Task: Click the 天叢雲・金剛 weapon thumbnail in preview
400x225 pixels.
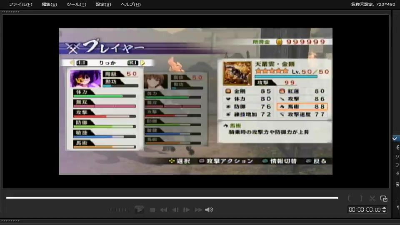Action: pyautogui.click(x=237, y=73)
